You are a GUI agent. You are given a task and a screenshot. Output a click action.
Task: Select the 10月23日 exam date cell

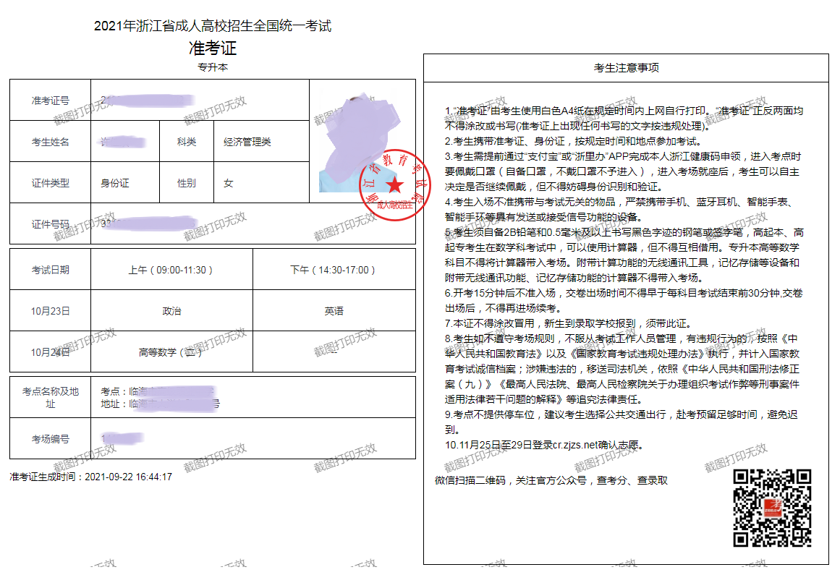coord(49,310)
